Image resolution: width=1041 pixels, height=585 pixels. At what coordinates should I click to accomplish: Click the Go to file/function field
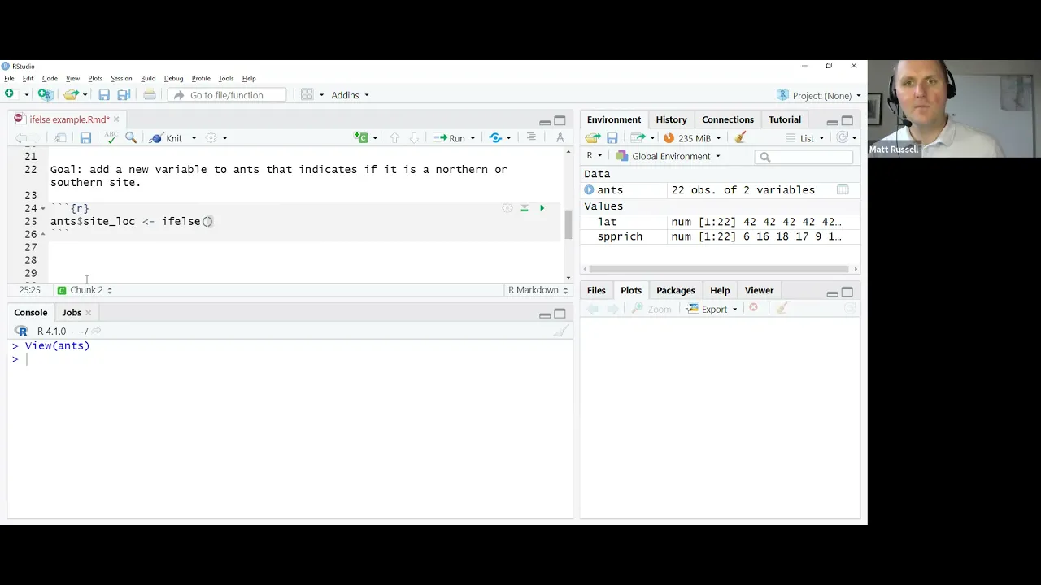point(227,95)
